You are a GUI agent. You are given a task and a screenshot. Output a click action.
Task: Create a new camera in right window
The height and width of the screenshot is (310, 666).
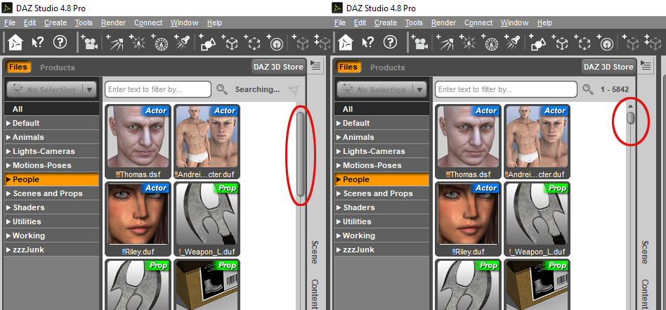click(419, 41)
